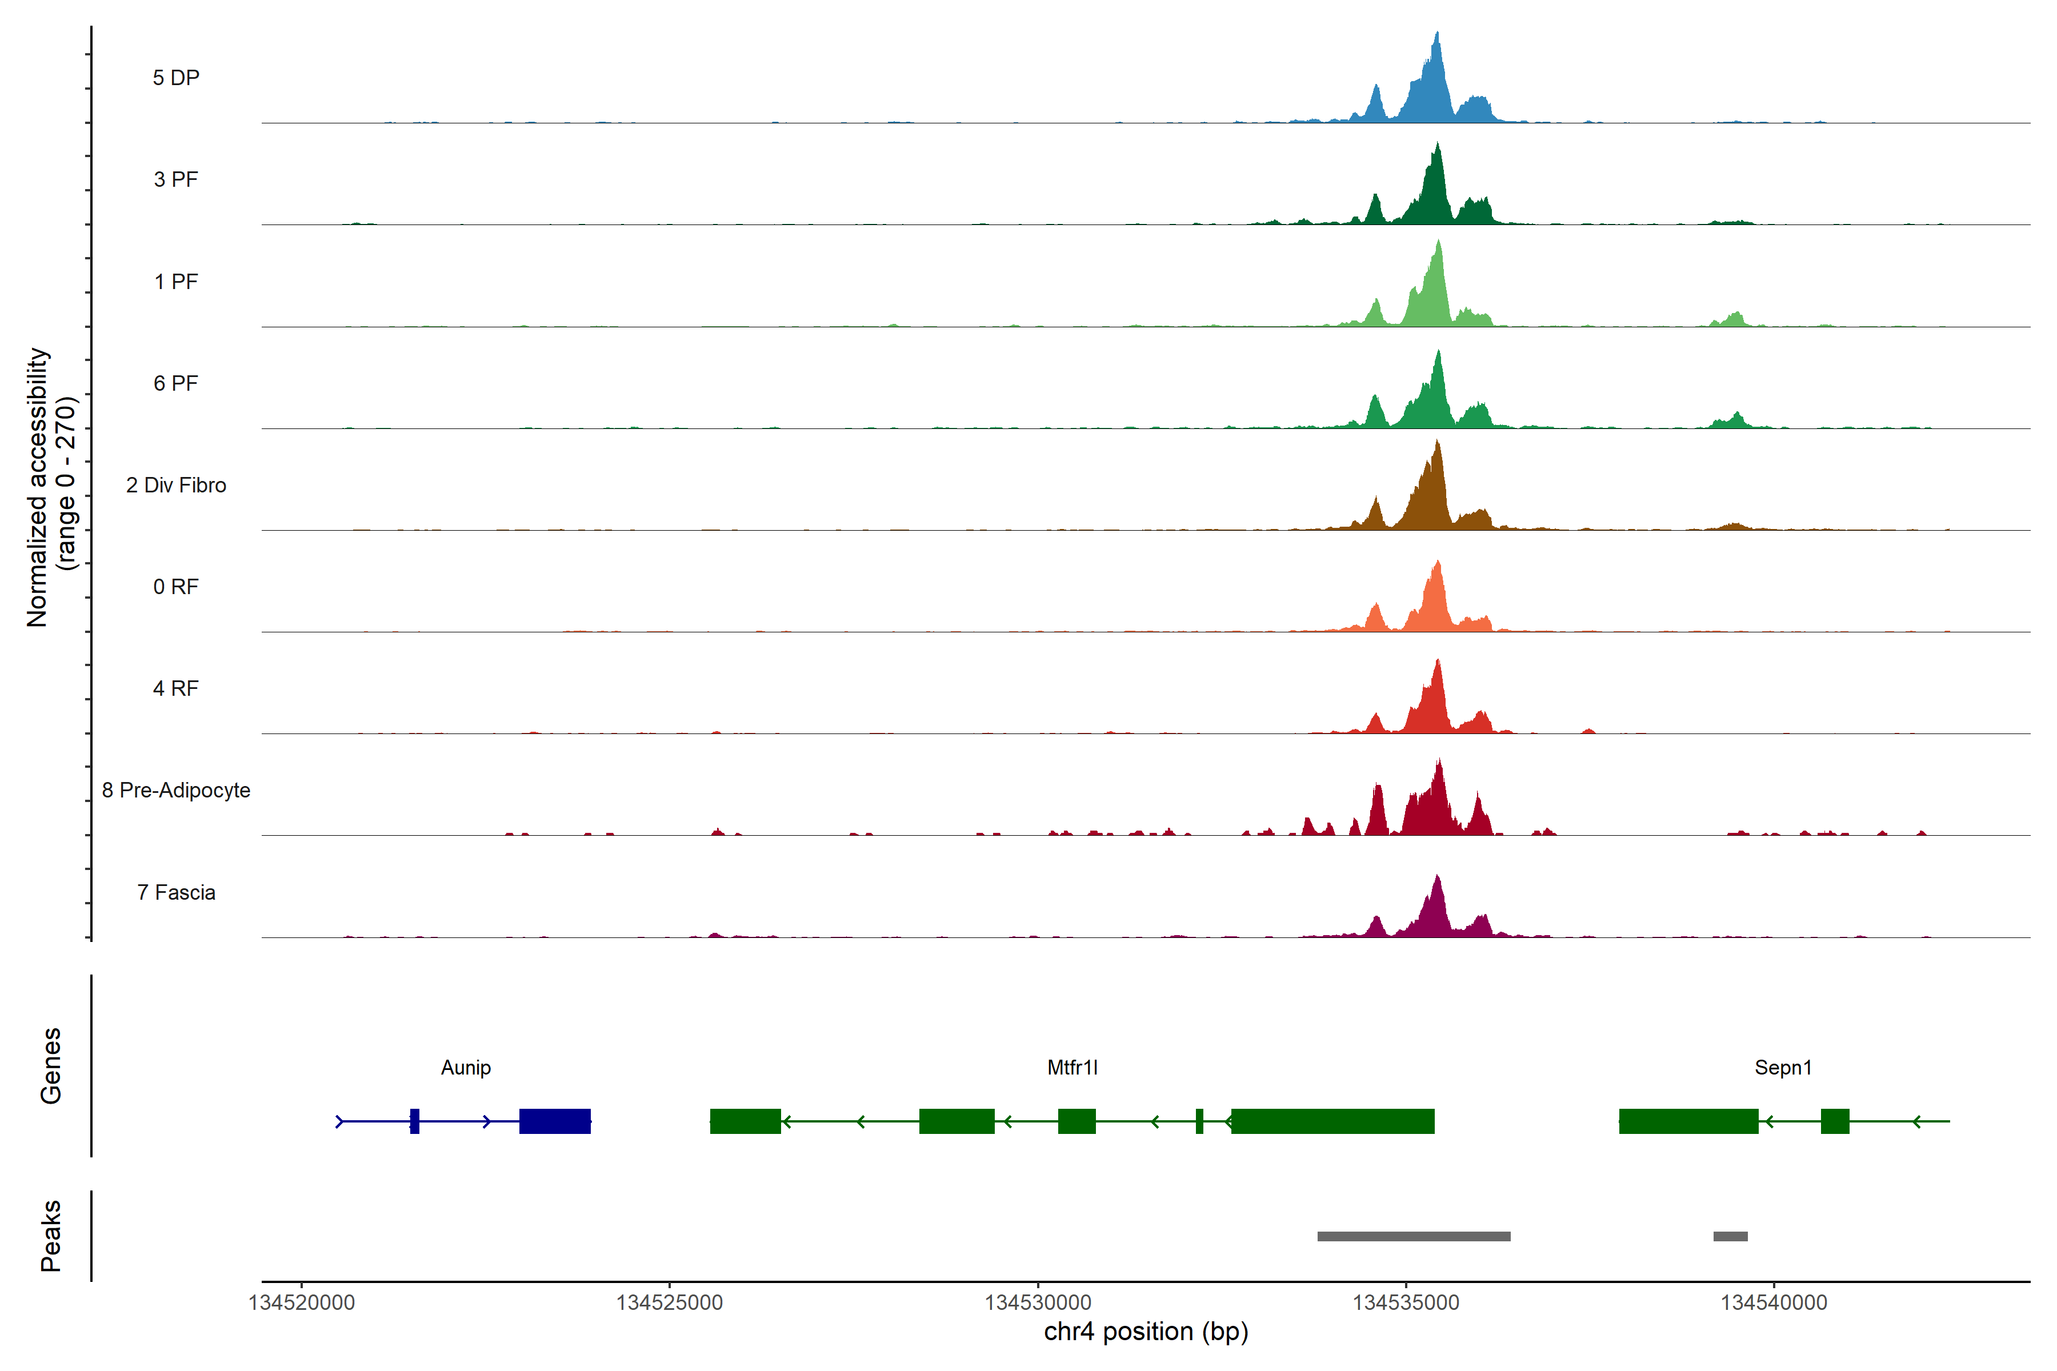This screenshot has width=2057, height=1371.
Task: Click the Sepn1 gene name
Action: point(1782,1067)
